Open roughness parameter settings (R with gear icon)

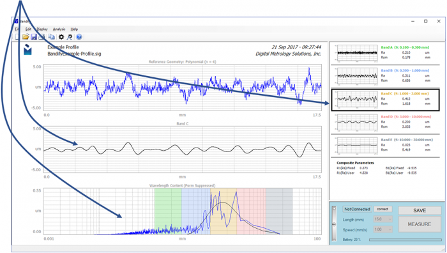pos(70,37)
